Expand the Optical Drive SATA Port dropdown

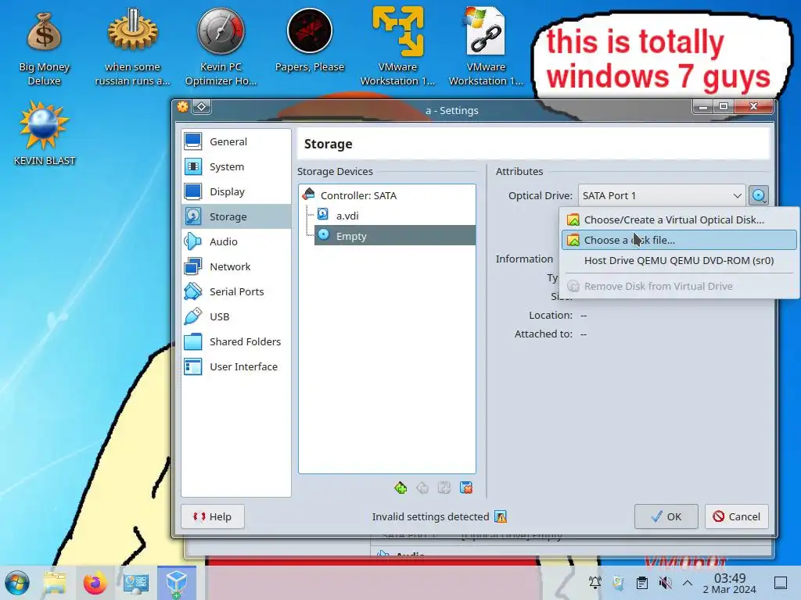point(662,195)
